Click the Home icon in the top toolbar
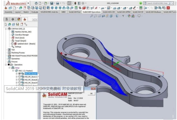177x120 pixels. pos(36,3)
